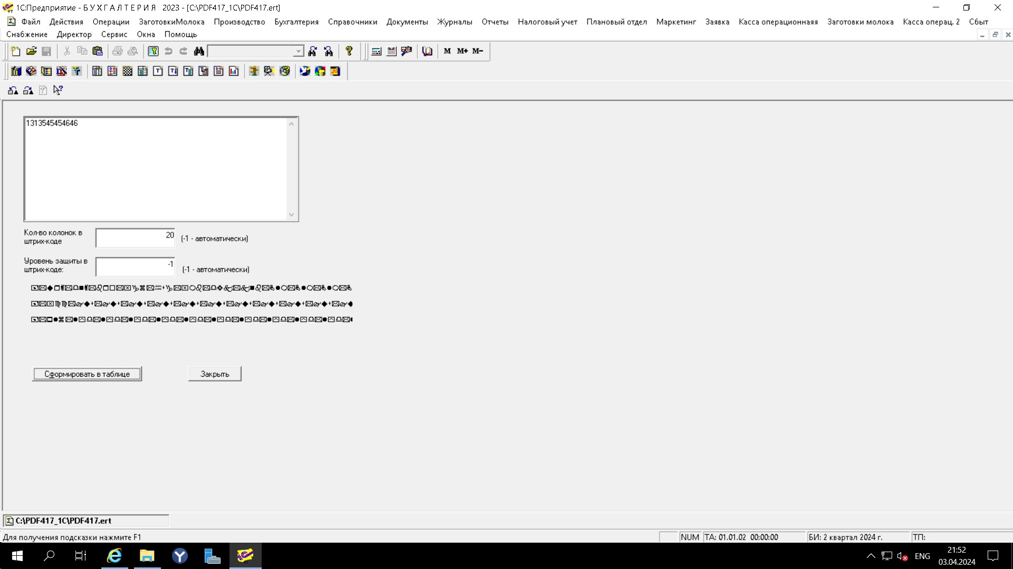Open the open-book icon in the toolbar

427,51
